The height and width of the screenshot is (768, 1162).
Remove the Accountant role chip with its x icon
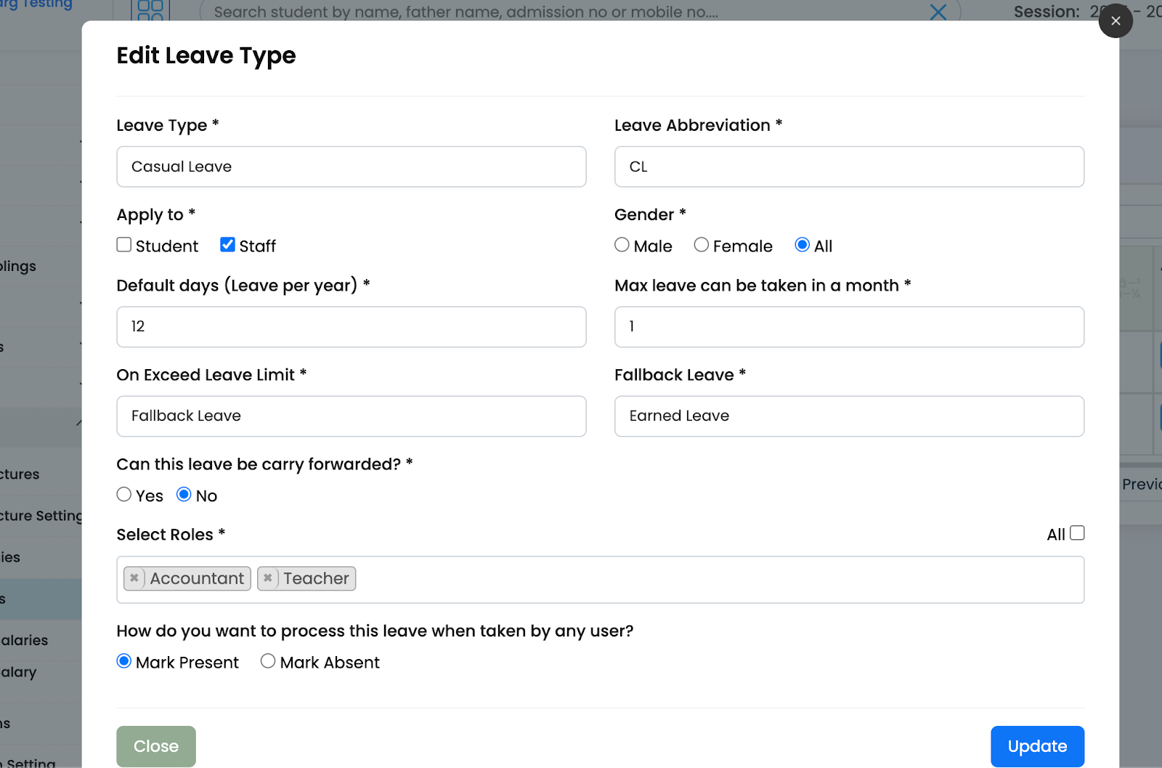[134, 578]
